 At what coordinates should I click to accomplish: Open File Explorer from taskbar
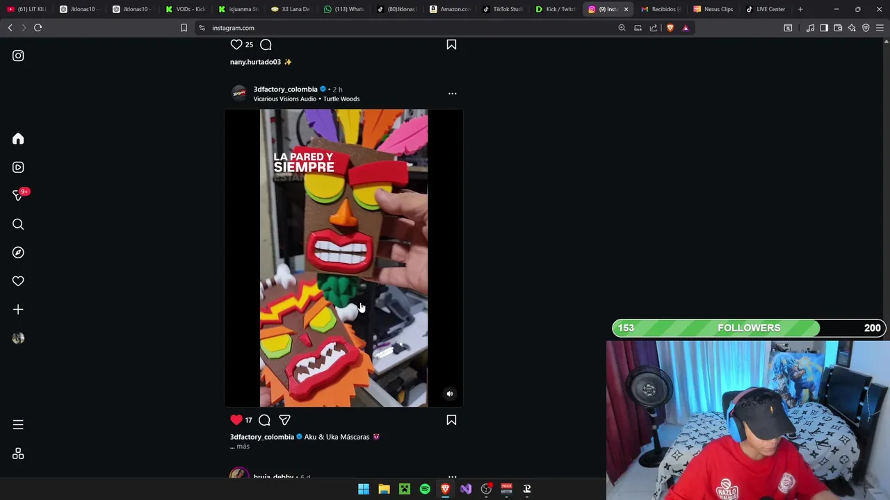tap(384, 489)
